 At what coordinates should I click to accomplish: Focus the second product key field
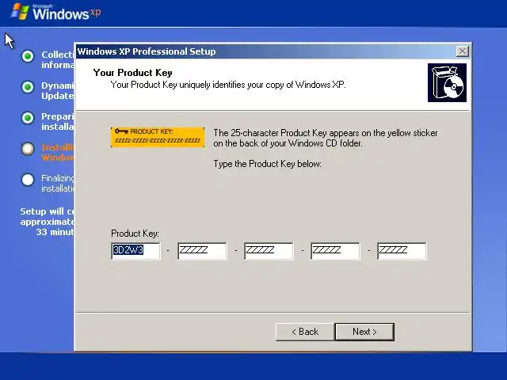(x=202, y=251)
